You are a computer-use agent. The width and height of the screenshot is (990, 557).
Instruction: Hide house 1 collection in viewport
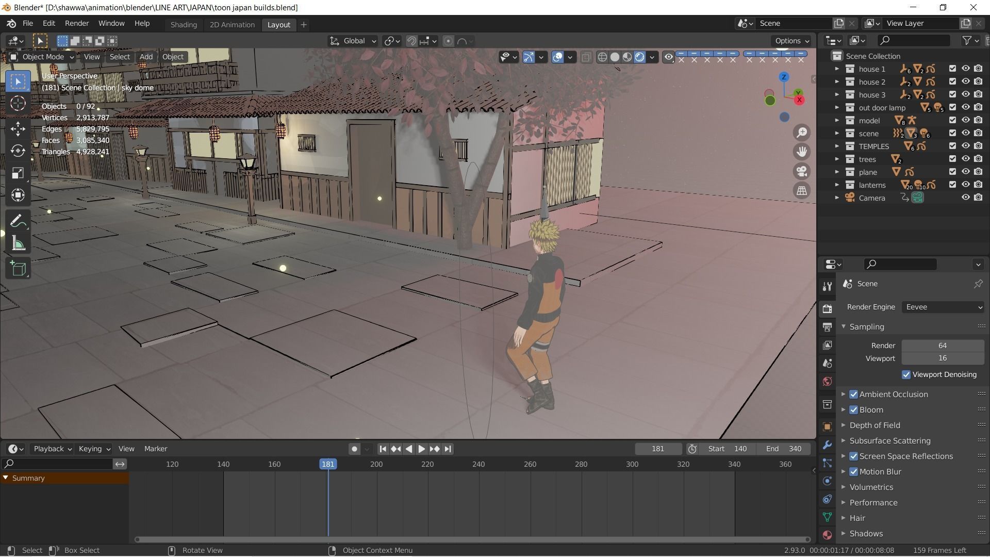tap(965, 69)
